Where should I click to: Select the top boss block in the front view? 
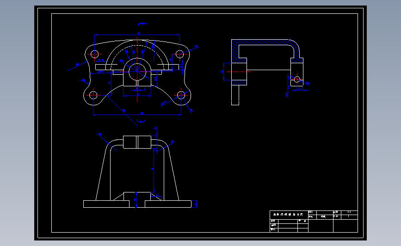click(x=137, y=142)
